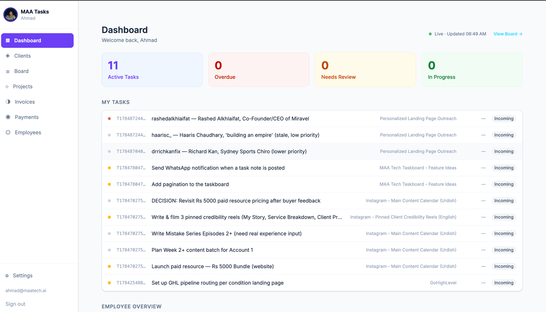Click grey priority dot on haarisc_ task
This screenshot has width=546, height=312.
point(109,135)
